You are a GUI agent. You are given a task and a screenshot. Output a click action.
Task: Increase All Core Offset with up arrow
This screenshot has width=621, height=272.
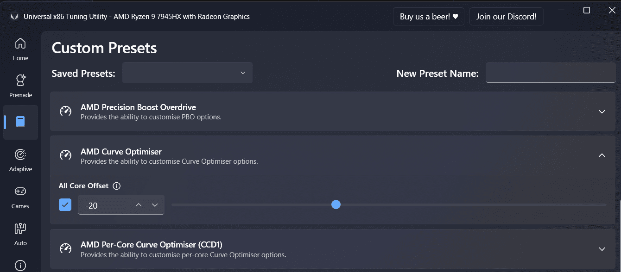[x=139, y=205]
